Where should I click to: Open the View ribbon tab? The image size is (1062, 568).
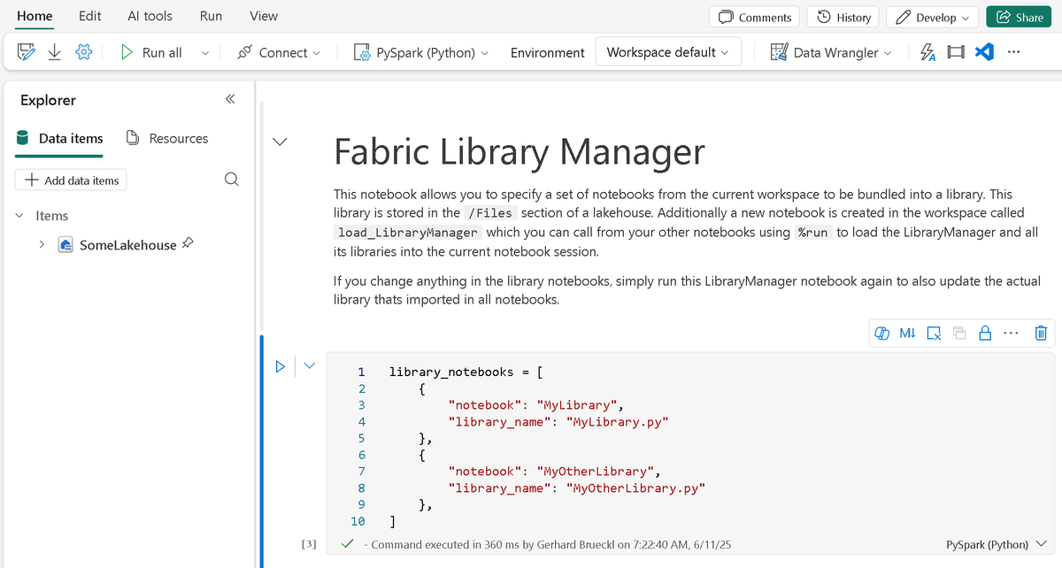pos(264,16)
